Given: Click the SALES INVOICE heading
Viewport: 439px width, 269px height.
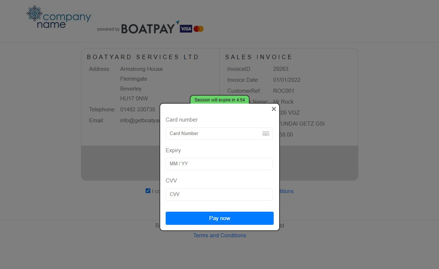Looking at the screenshot, I should pyautogui.click(x=259, y=57).
